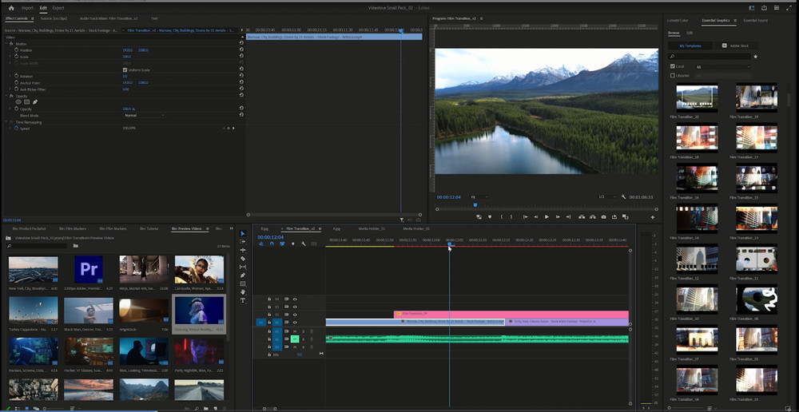Select the Pen tool in timeline toolbox
The image size is (799, 412).
(243, 275)
